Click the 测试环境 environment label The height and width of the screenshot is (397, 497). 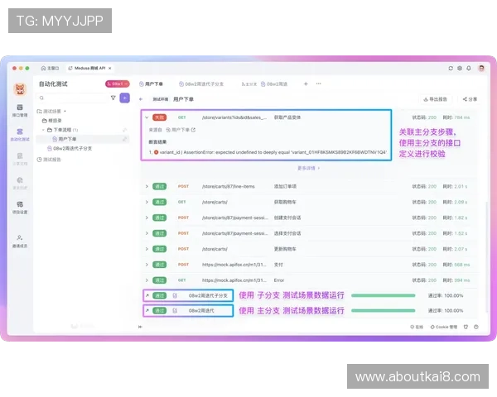coord(161,99)
